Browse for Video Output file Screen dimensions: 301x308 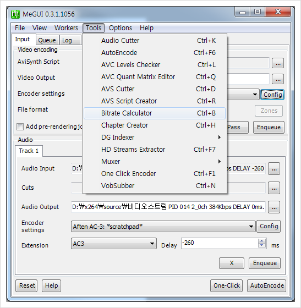[x=278, y=79]
